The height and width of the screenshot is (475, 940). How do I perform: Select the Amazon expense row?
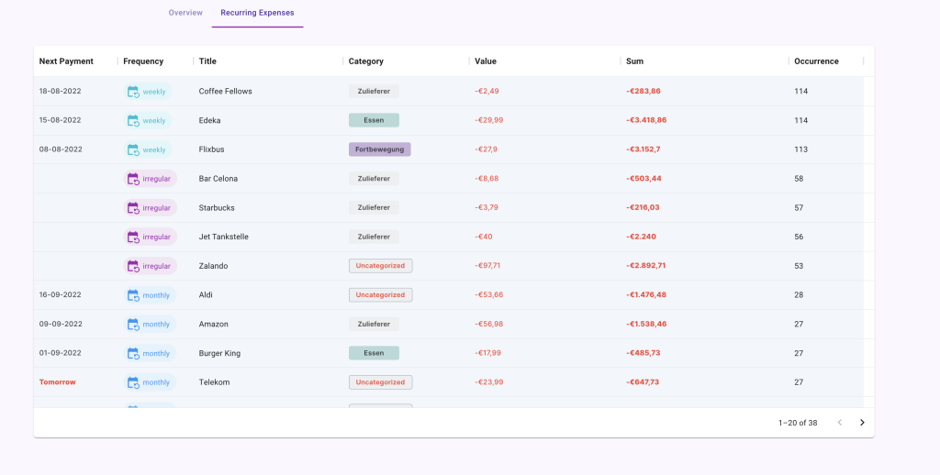214,325
